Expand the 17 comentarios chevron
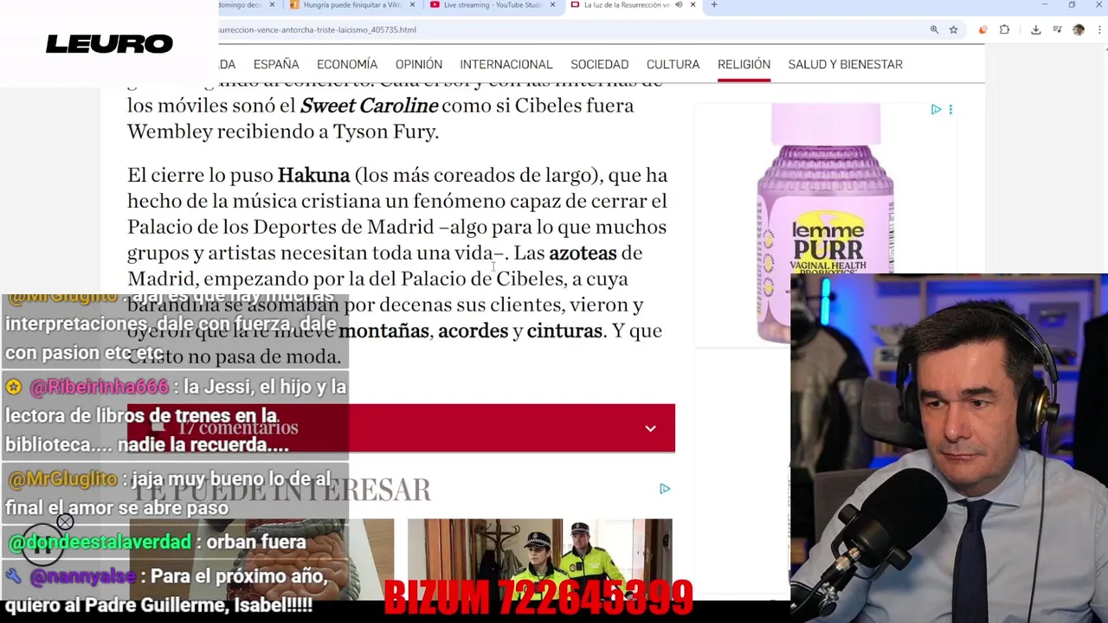This screenshot has width=1108, height=623. tap(650, 428)
